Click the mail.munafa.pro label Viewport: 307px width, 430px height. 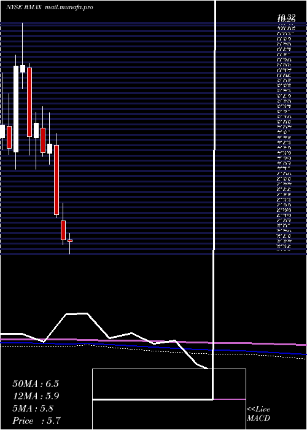68,7
